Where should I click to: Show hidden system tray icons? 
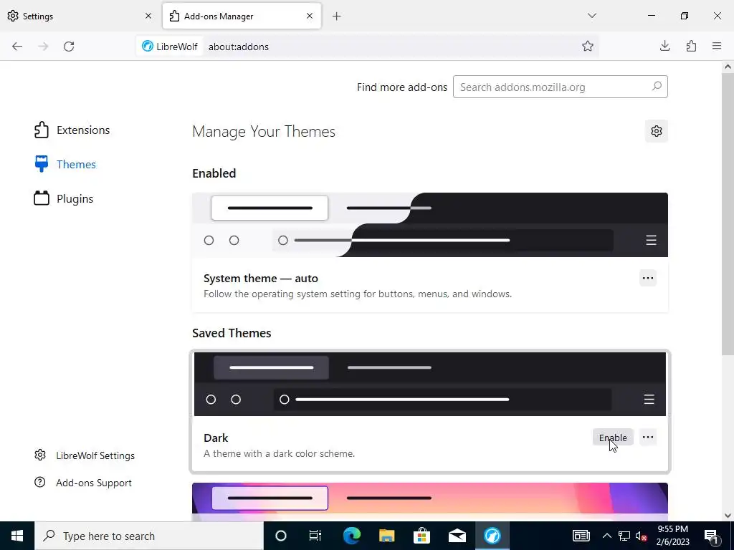(x=606, y=536)
